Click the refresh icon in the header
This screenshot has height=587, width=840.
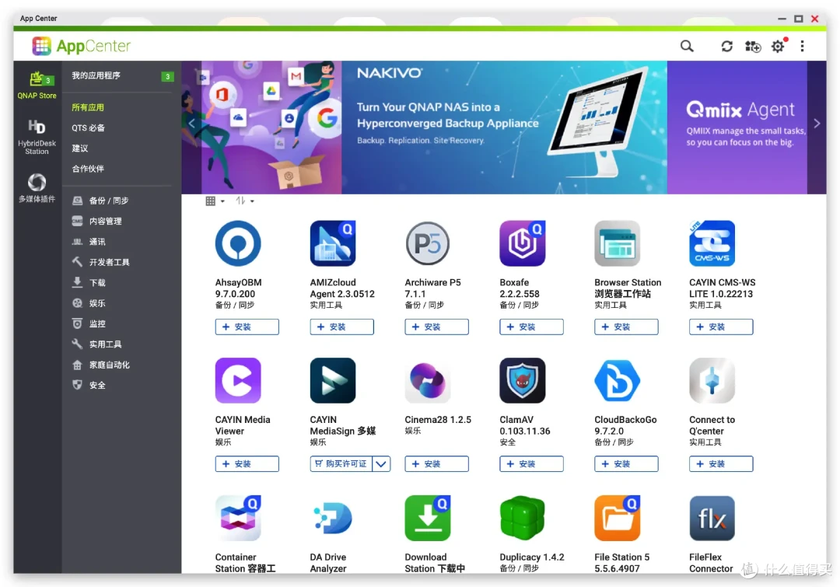(x=726, y=47)
